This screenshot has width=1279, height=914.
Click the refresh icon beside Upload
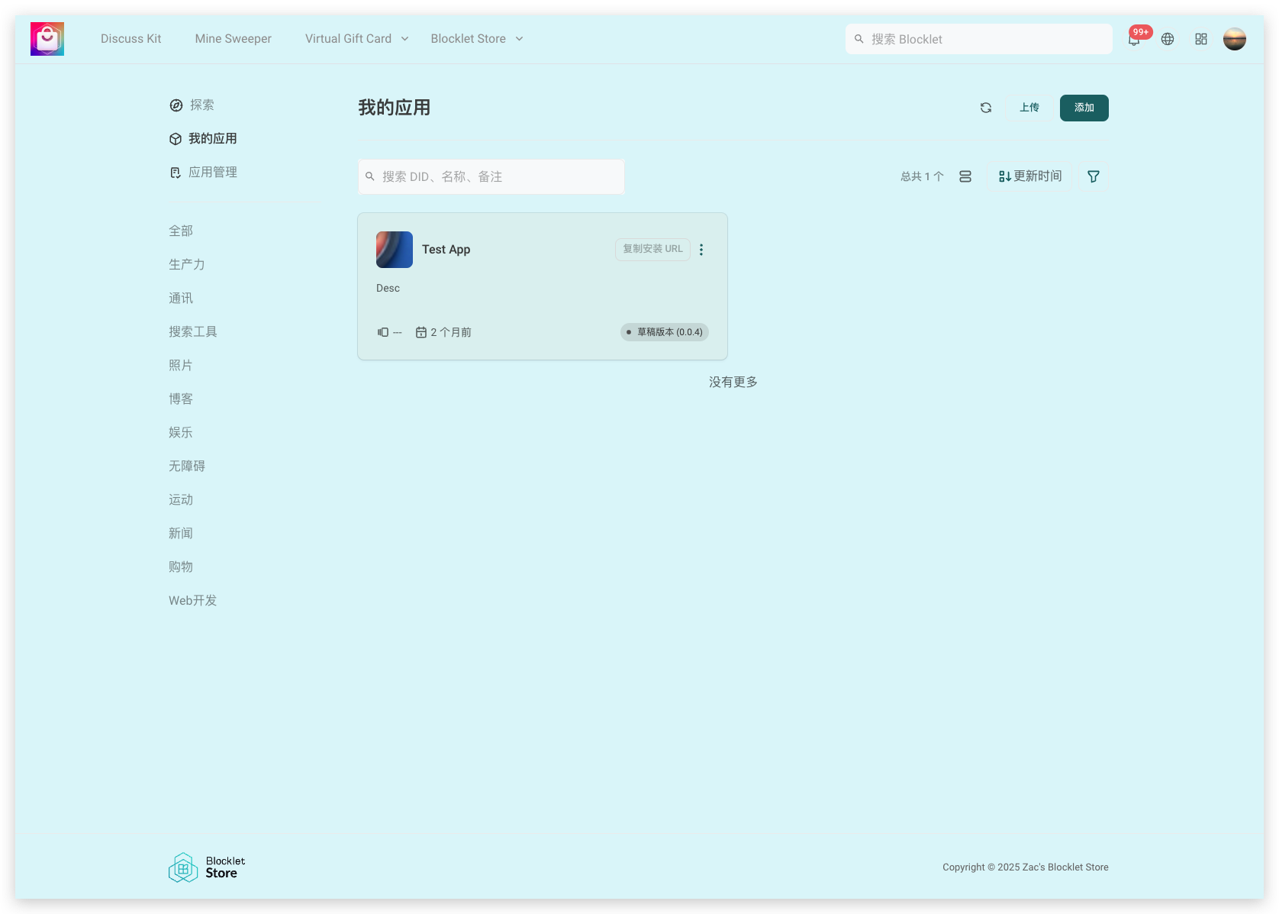tap(986, 108)
